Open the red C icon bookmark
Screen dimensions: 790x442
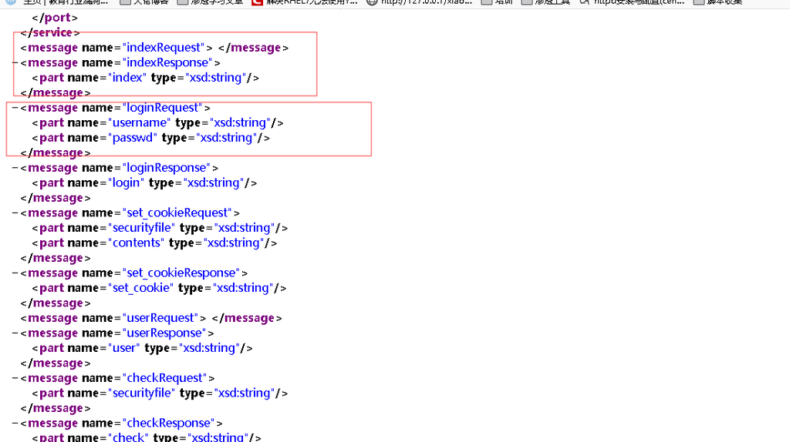(x=258, y=2)
